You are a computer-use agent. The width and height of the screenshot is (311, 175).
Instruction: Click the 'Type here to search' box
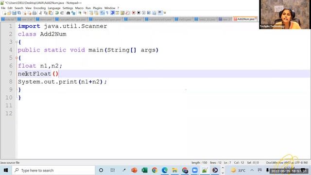pos(53,170)
